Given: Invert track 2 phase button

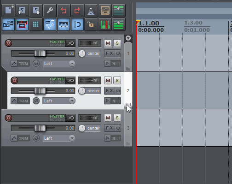Looking at the screenshot, I should click(x=36, y=101).
